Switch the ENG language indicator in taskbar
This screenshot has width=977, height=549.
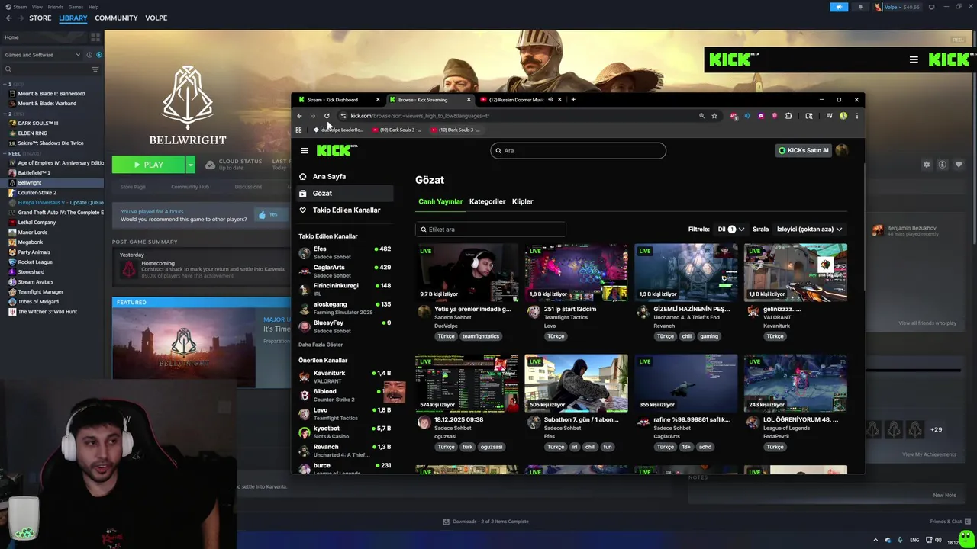coord(914,540)
